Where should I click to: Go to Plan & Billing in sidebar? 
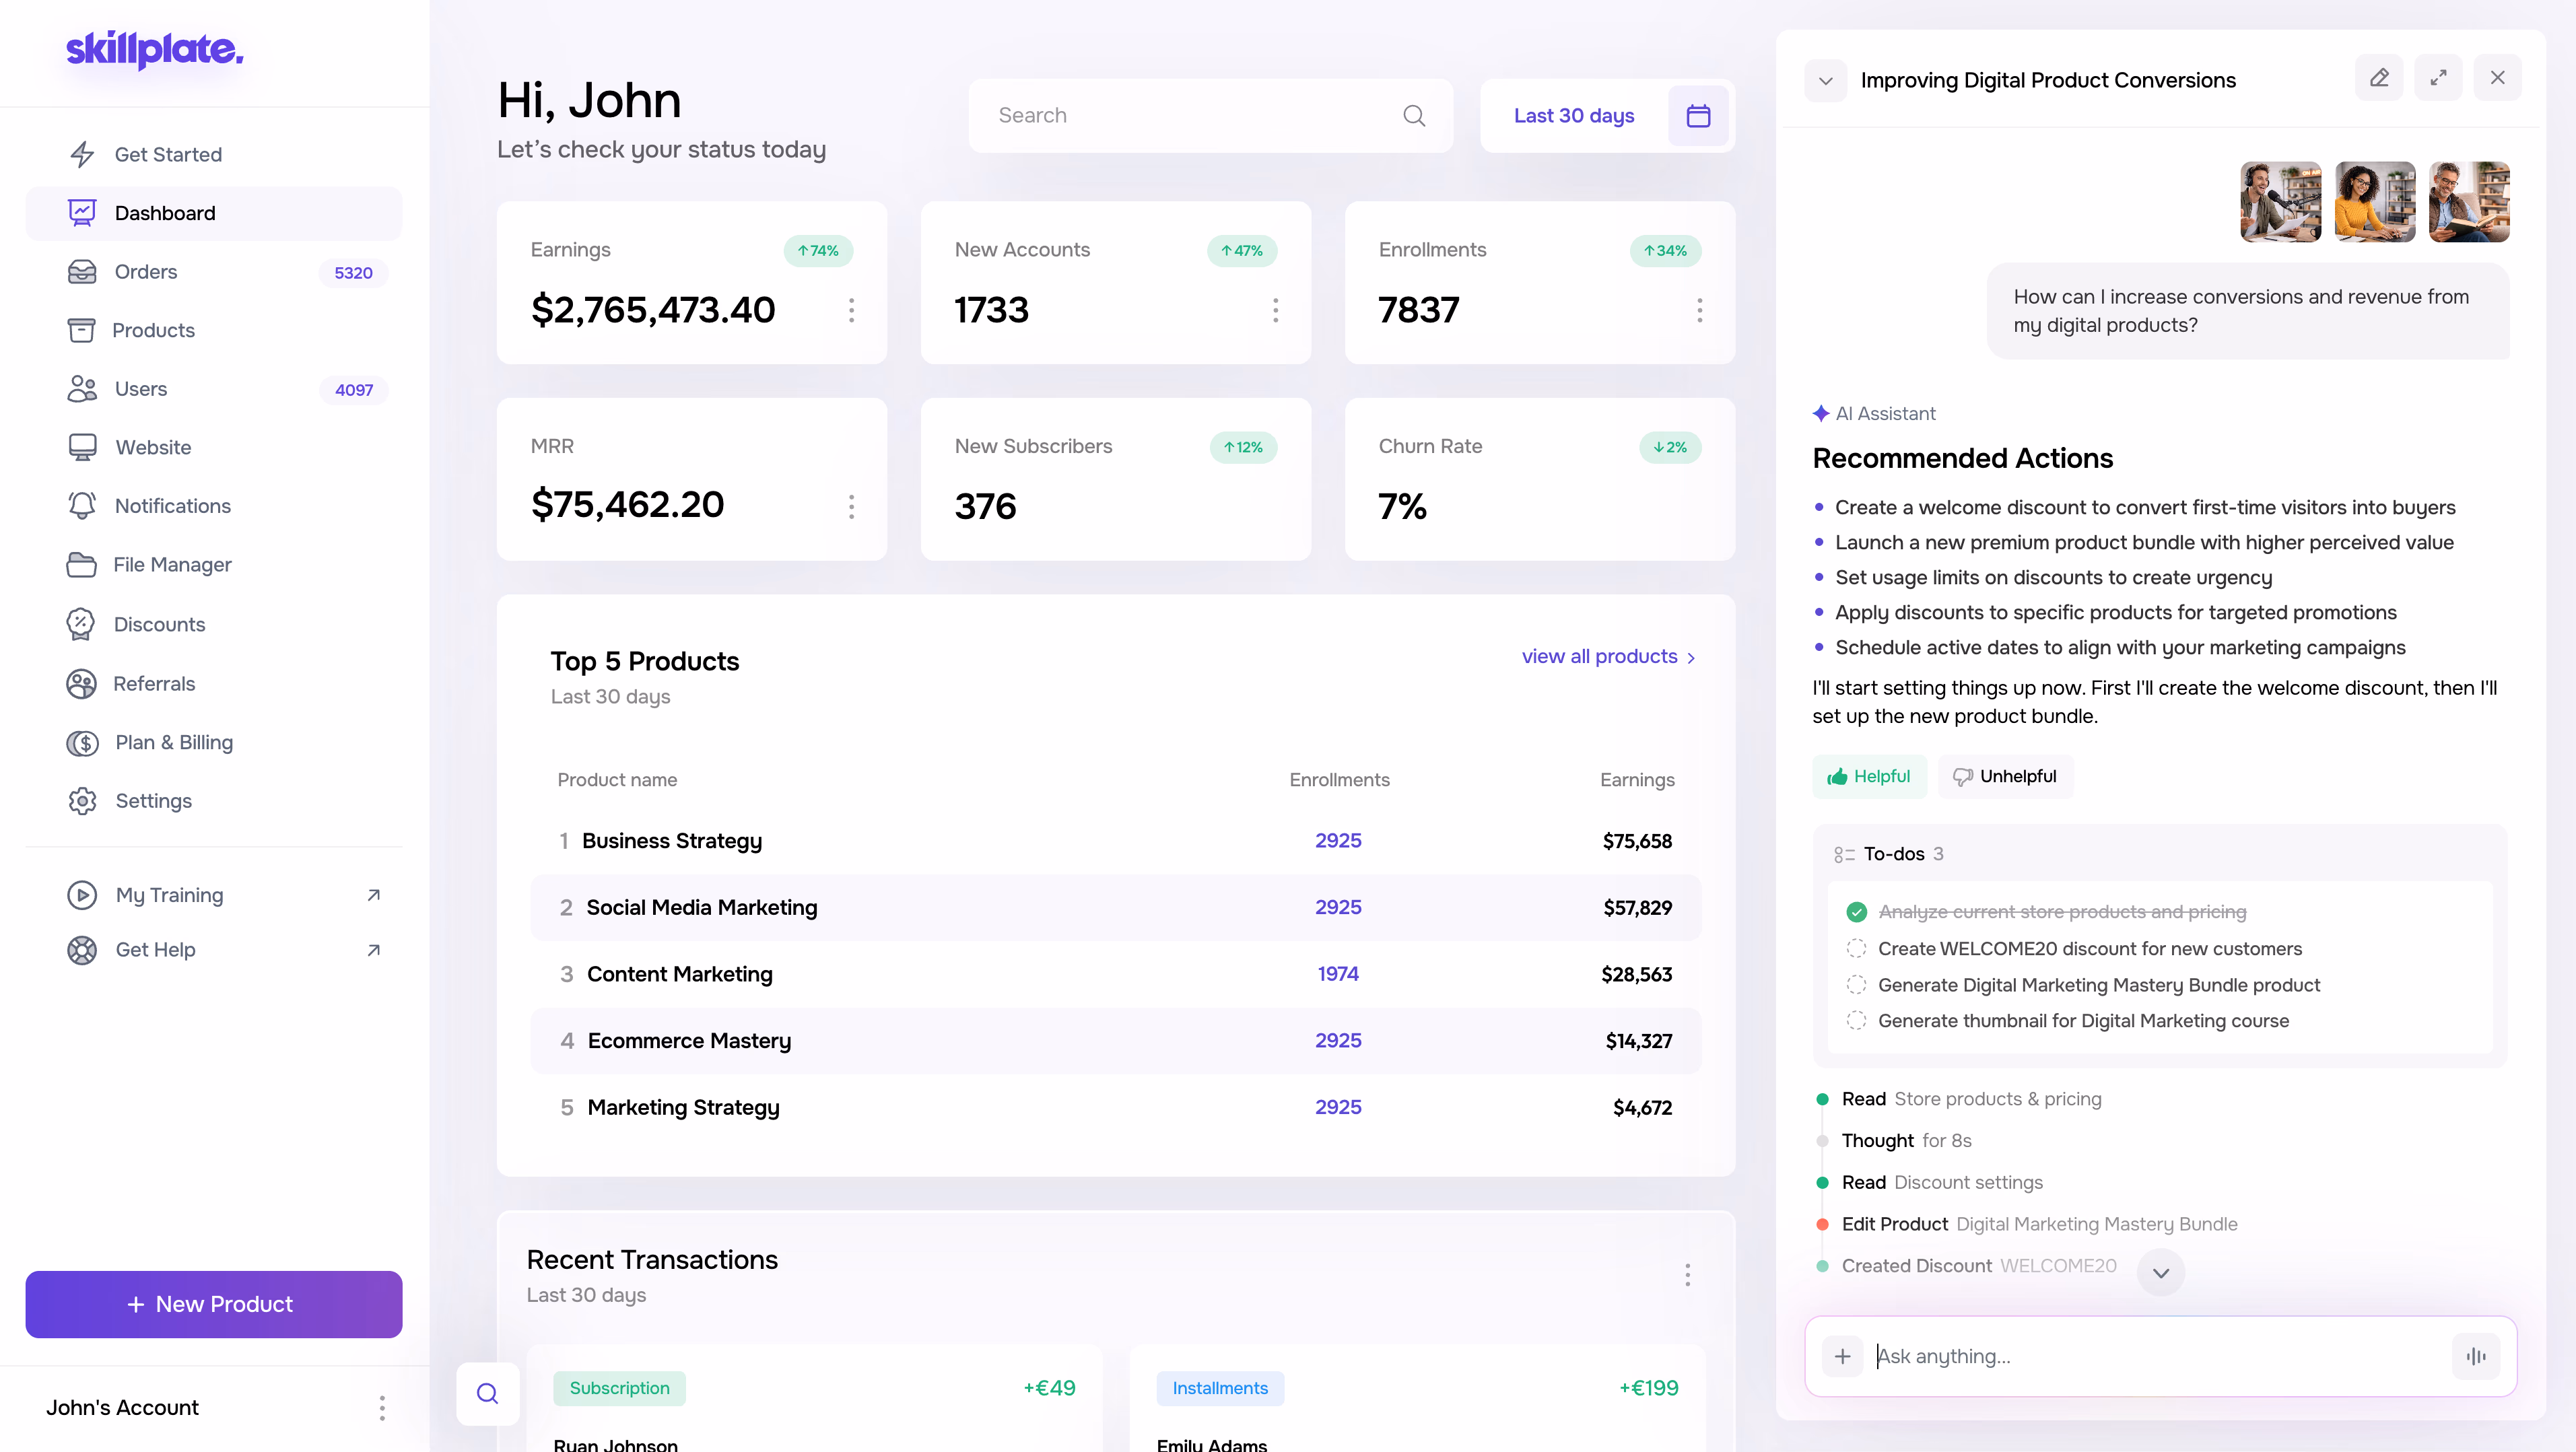173,742
